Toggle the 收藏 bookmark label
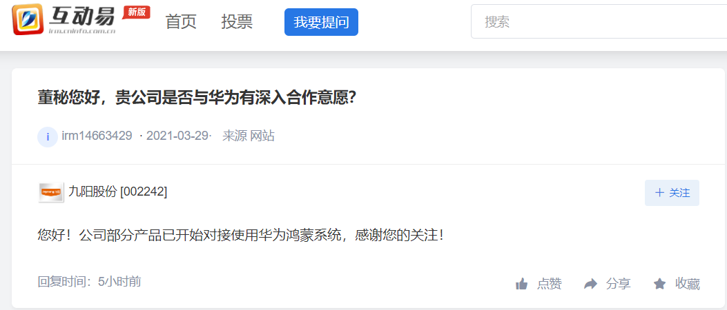The width and height of the screenshot is (727, 310). point(688,284)
